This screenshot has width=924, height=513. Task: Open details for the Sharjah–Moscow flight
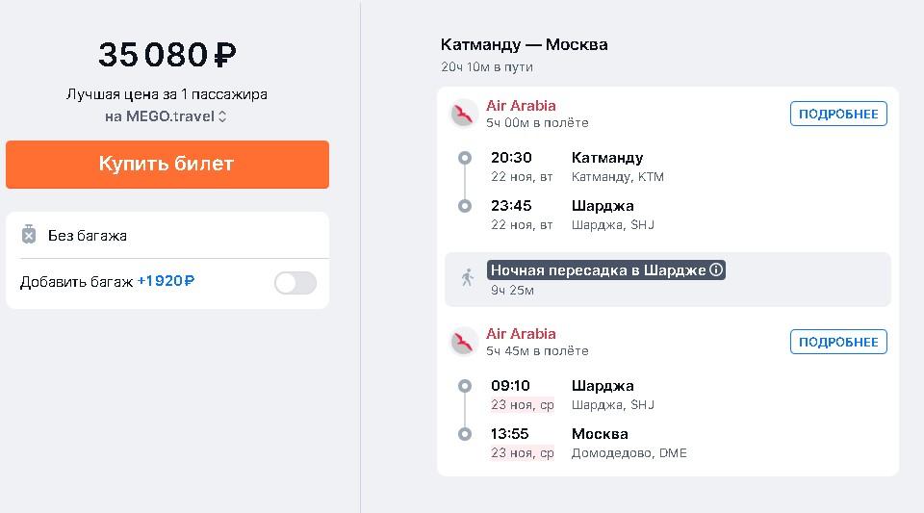pyautogui.click(x=838, y=342)
